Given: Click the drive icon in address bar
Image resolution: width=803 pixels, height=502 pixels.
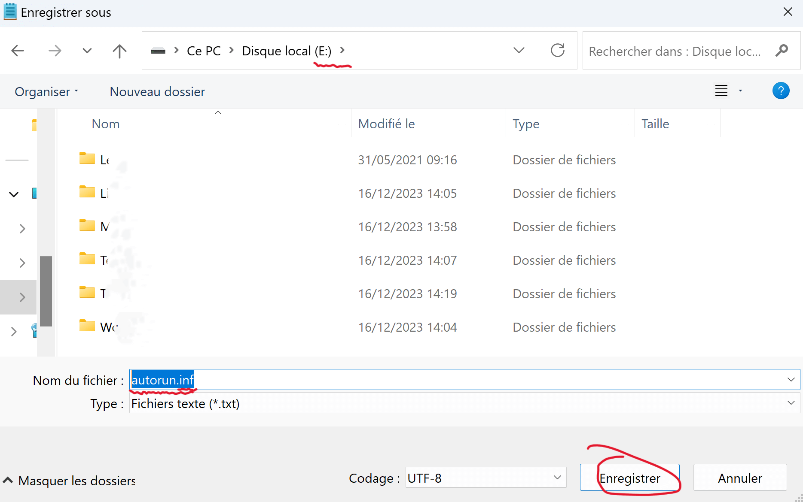Looking at the screenshot, I should (158, 51).
